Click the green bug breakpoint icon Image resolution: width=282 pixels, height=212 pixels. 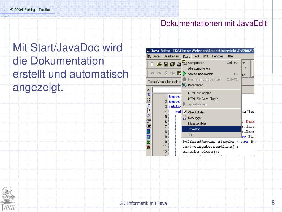point(148,142)
